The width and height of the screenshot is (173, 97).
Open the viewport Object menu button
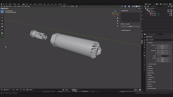tap(26, 6)
